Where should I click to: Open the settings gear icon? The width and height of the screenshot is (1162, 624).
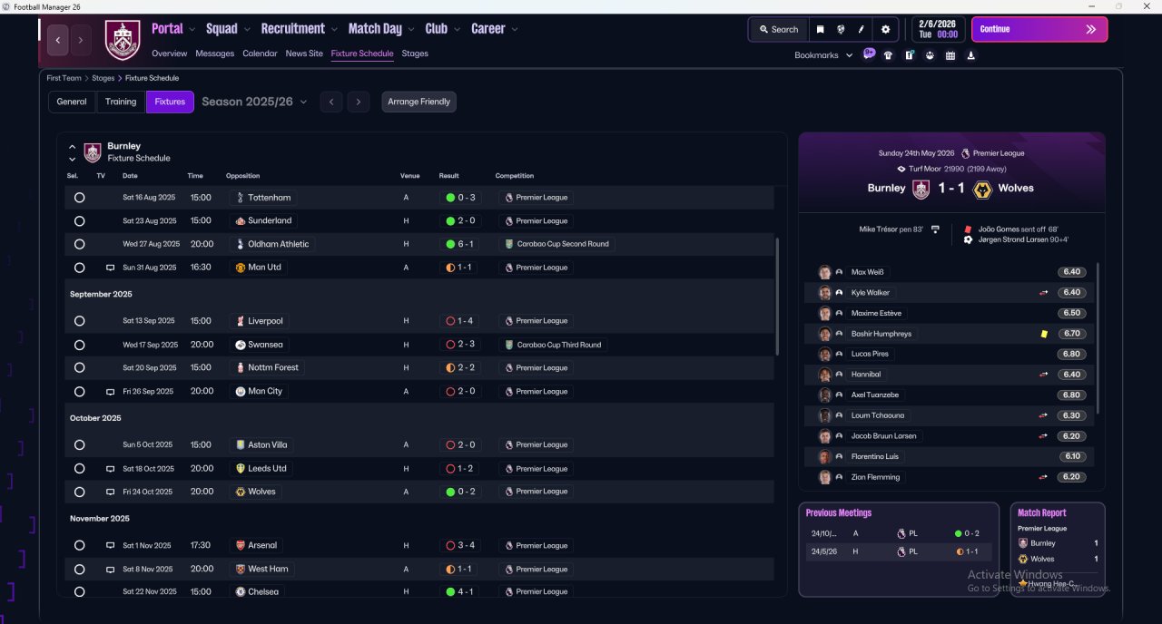pyautogui.click(x=886, y=29)
